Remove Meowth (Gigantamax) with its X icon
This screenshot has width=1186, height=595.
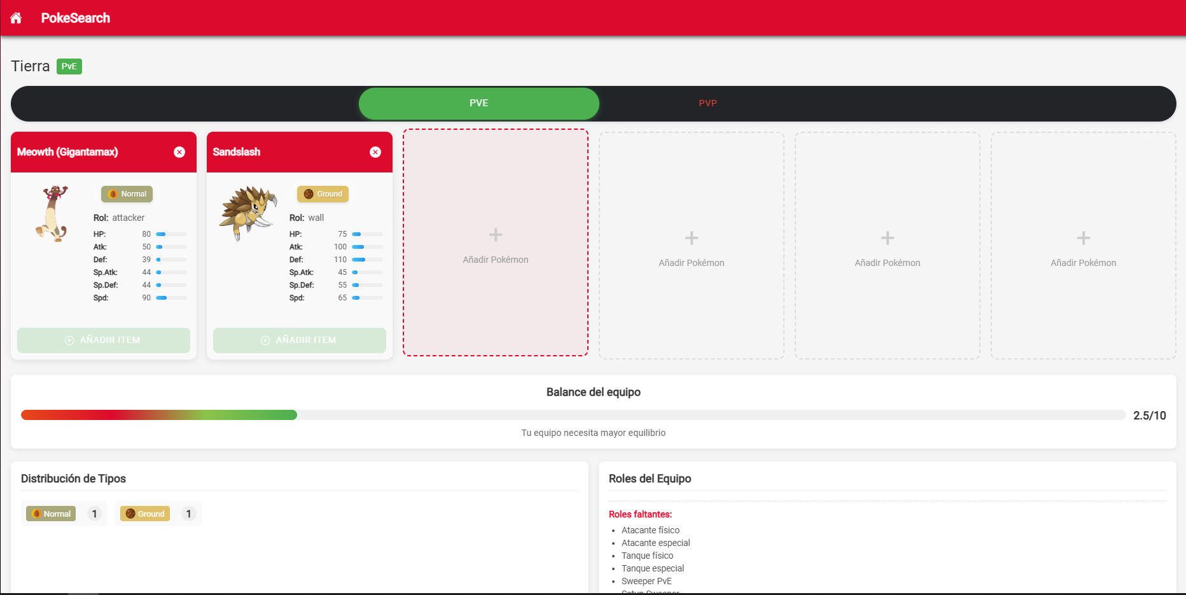[x=179, y=152]
